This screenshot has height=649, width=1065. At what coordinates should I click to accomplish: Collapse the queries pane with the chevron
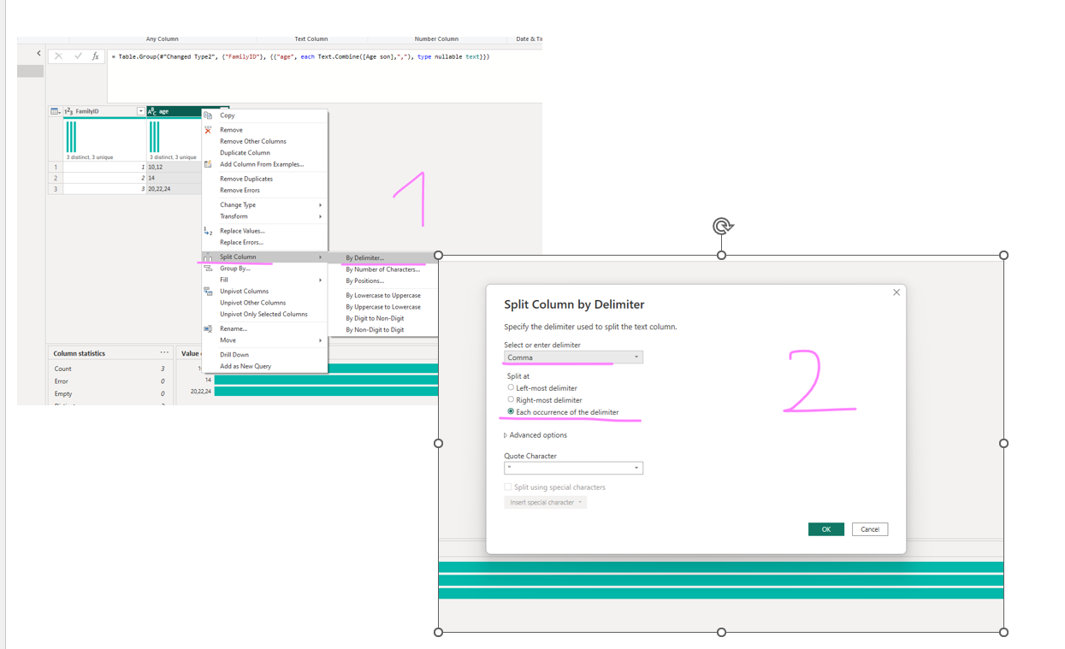38,53
